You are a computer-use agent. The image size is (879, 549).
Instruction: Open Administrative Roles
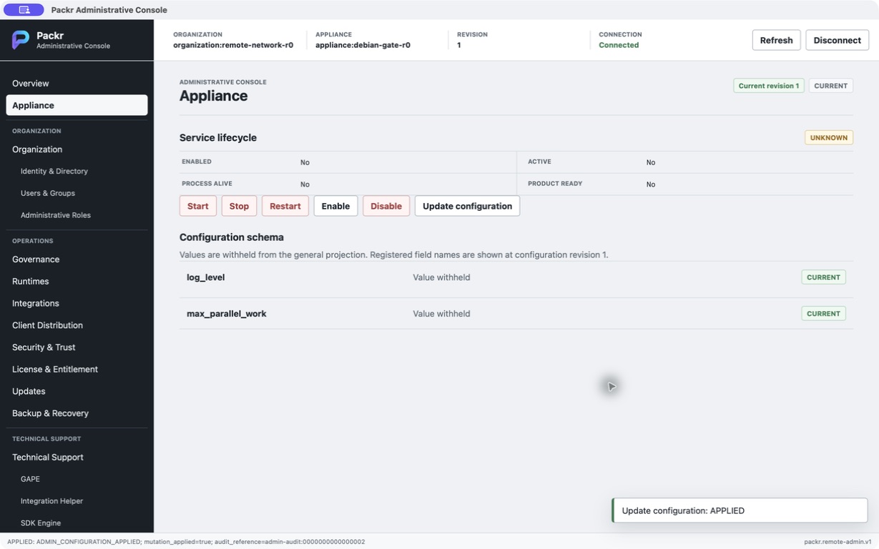(x=77, y=215)
